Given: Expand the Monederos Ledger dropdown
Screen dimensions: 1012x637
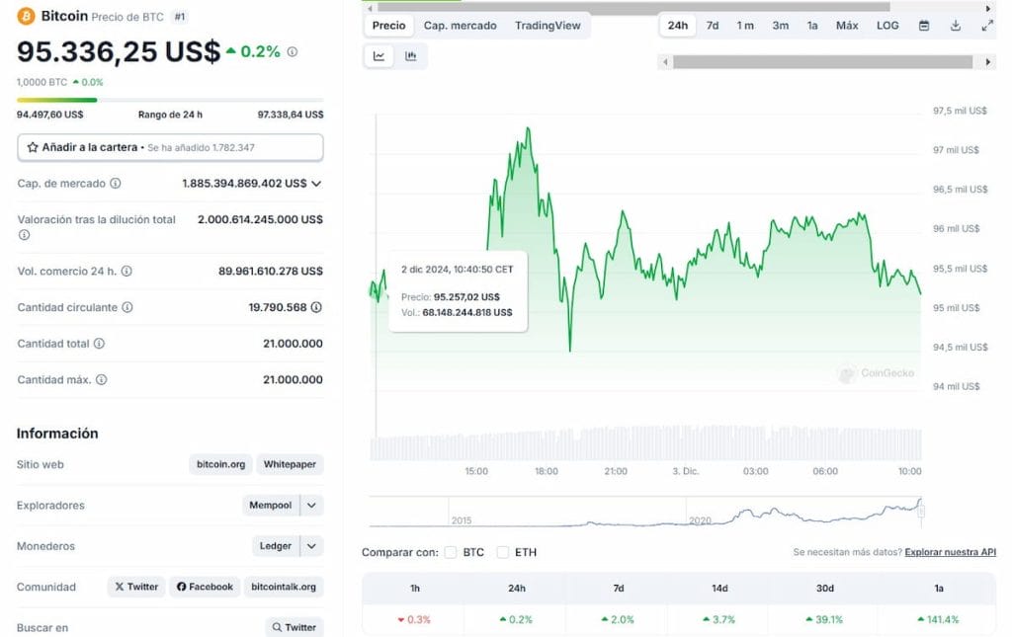Looking at the screenshot, I should click(x=312, y=545).
